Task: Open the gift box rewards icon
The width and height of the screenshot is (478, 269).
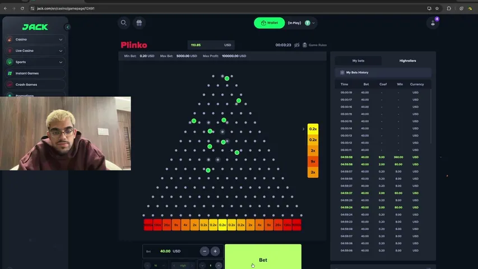Action: [139, 23]
